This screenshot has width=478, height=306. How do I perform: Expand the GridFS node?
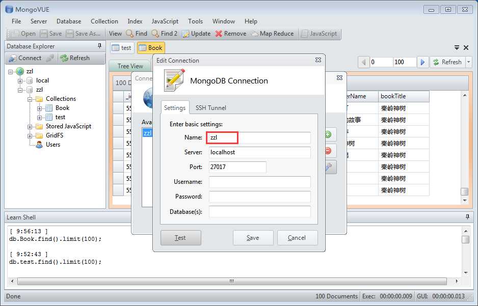tap(30, 136)
